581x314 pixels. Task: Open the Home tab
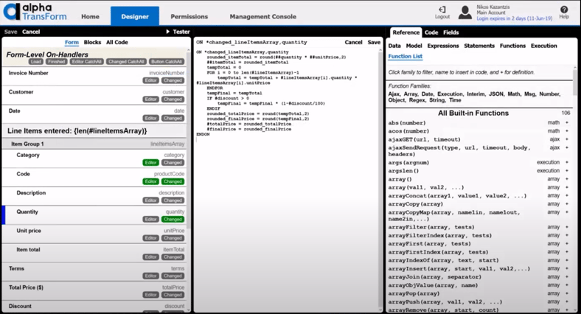pyautogui.click(x=90, y=17)
